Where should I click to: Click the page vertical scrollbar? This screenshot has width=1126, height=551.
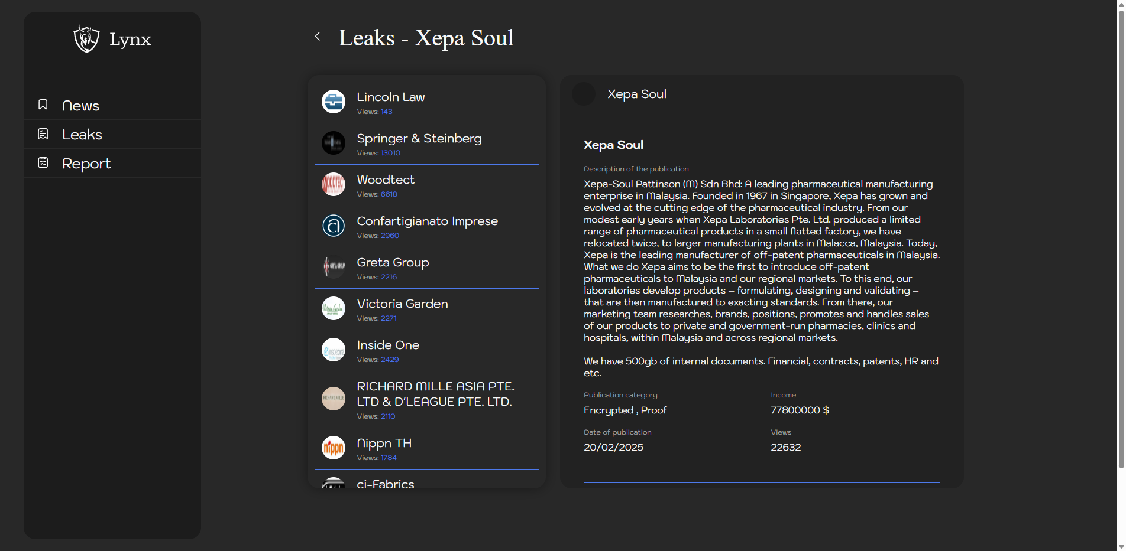click(x=1121, y=236)
